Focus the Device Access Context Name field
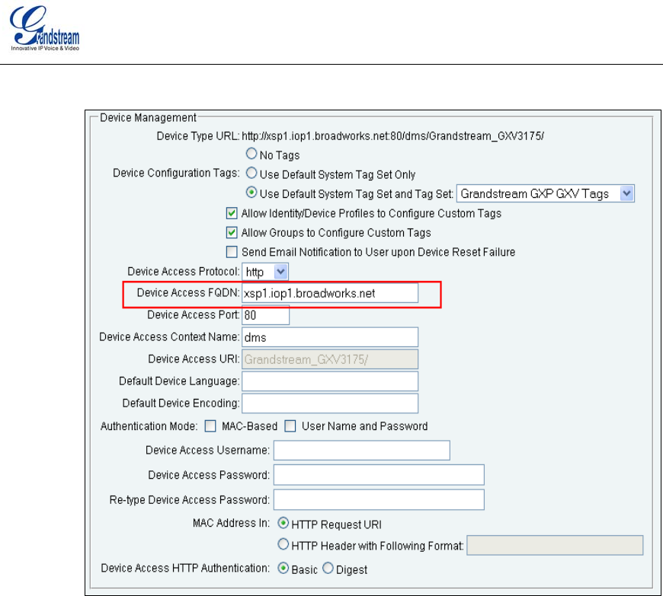 [329, 336]
